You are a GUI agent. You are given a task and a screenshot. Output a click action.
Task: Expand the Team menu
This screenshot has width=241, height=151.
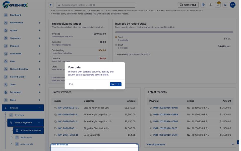click(39, 85)
